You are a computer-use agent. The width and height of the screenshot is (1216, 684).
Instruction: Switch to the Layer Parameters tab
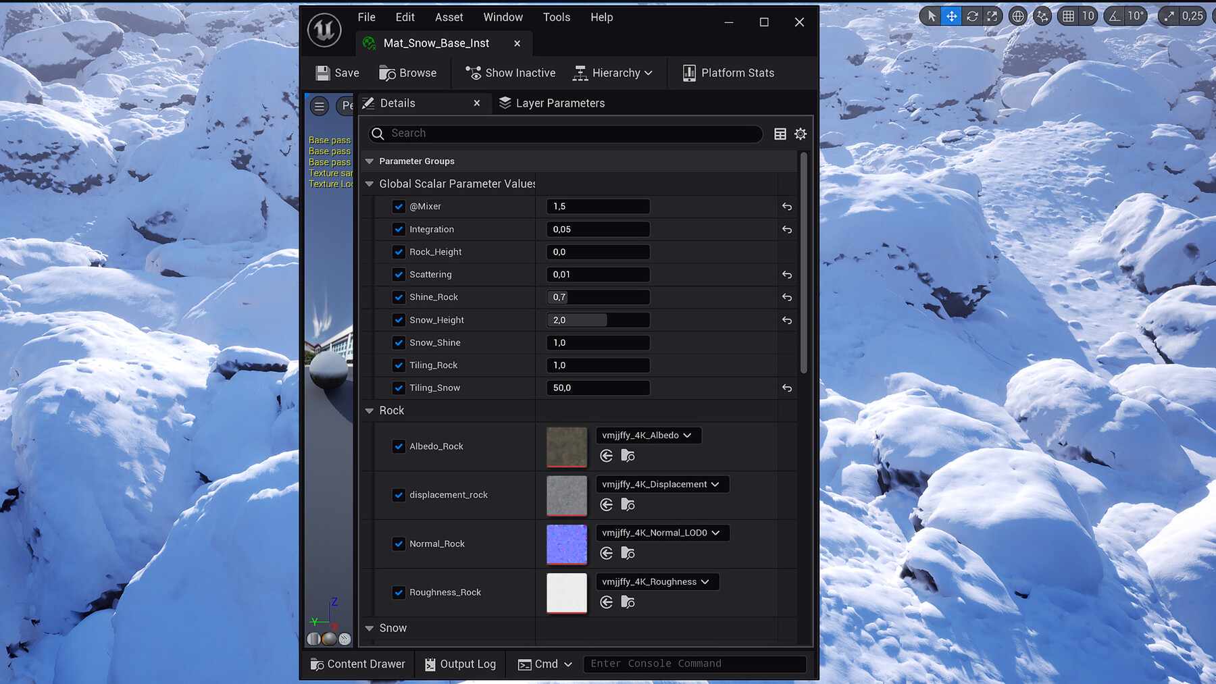(559, 103)
